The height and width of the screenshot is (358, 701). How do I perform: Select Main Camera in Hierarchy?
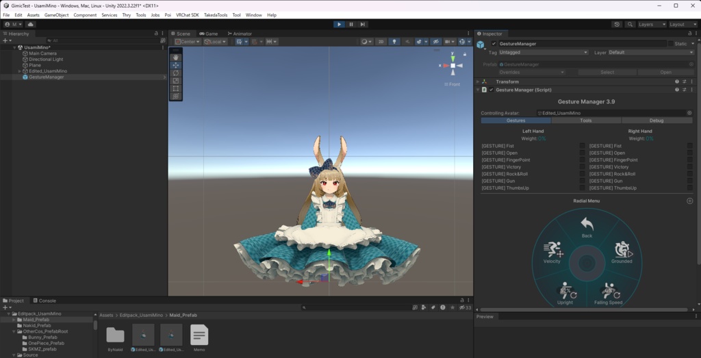(42, 53)
